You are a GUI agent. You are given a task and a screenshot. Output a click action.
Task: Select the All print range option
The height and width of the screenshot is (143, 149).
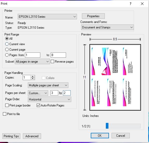(7, 39)
